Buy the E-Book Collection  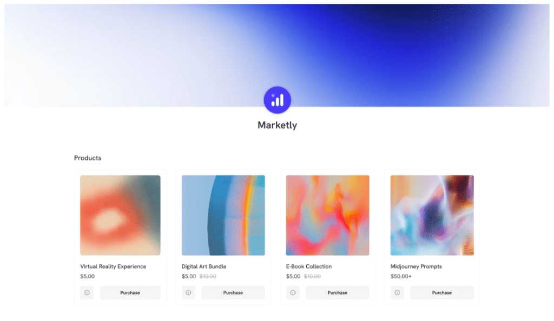coord(338,292)
